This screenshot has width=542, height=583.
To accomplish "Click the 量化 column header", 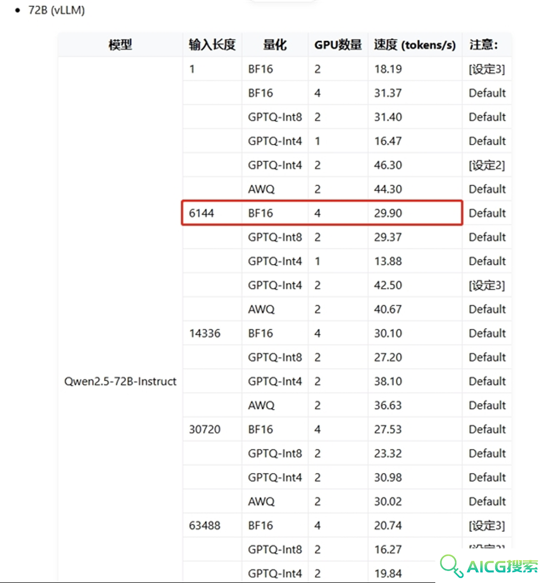I will pyautogui.click(x=275, y=45).
